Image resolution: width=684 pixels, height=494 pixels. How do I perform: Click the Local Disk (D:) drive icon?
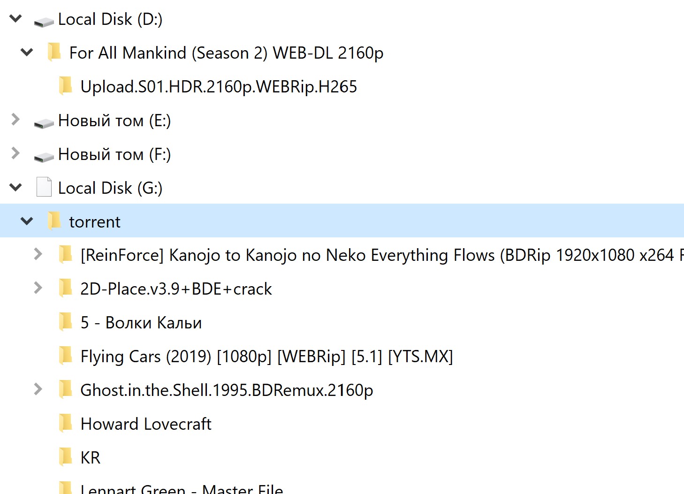pos(44,21)
